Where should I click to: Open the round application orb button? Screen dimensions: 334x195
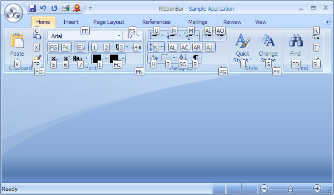[13, 13]
